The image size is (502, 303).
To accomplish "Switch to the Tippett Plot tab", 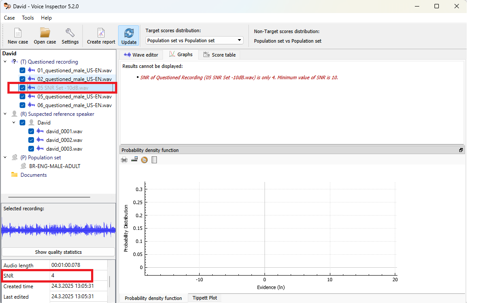I will [x=205, y=298].
